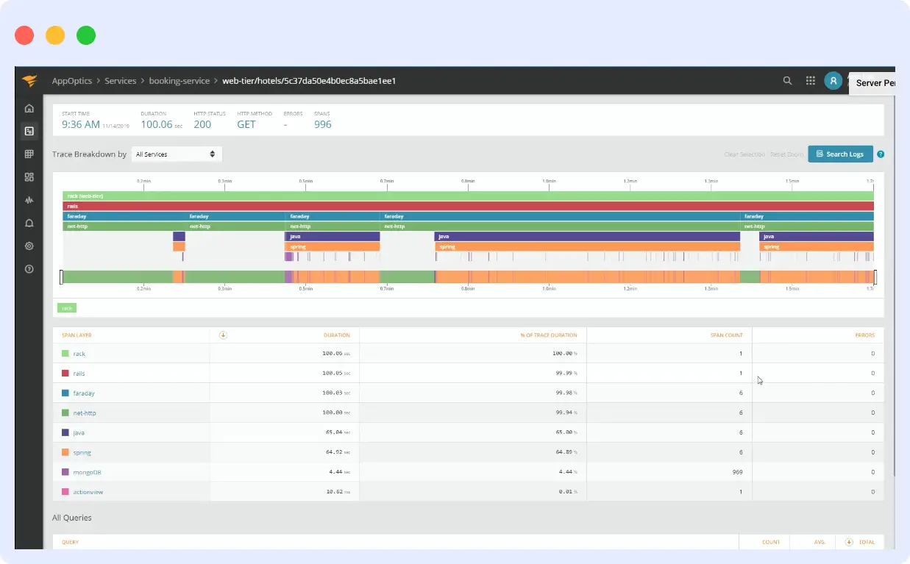910x564 pixels.
Task: Click the help question-mark icon in sidebar
Action: point(29,268)
